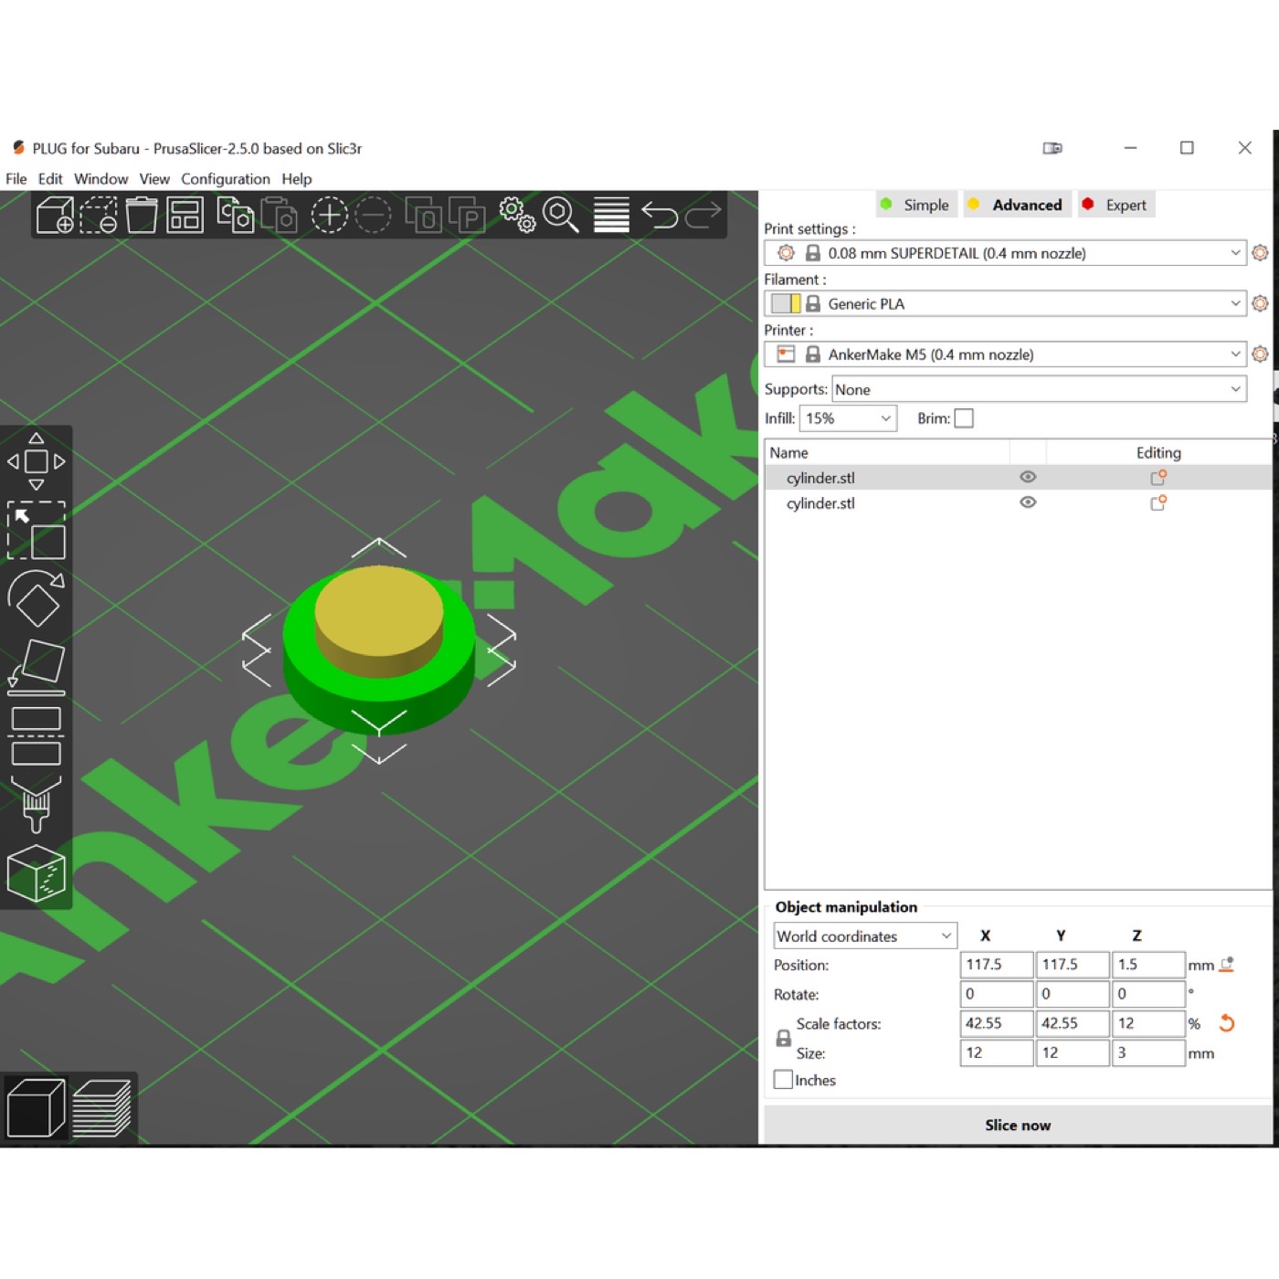Edit the Printer preset via gear icon

point(1260,354)
